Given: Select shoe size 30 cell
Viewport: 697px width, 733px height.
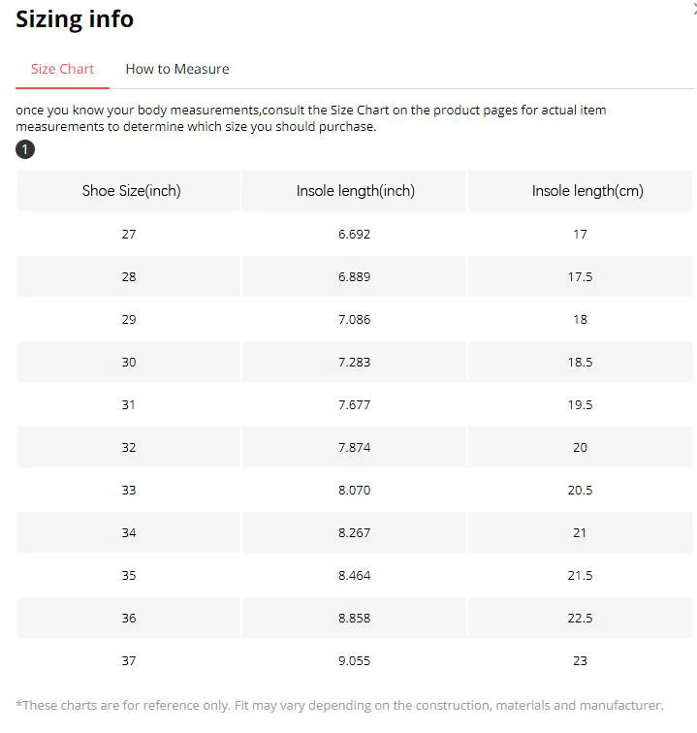Looking at the screenshot, I should pyautogui.click(x=129, y=362).
